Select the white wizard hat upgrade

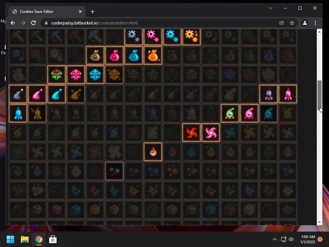(x=18, y=94)
